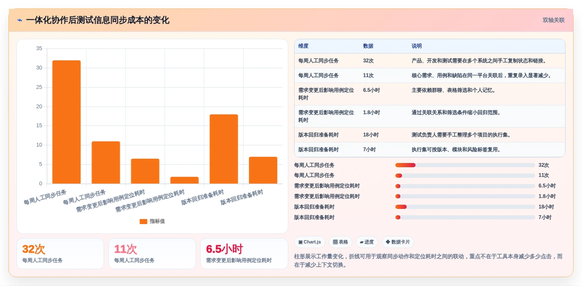
Task: Click the progress bar in the 18小时 row
Action: tap(465, 207)
